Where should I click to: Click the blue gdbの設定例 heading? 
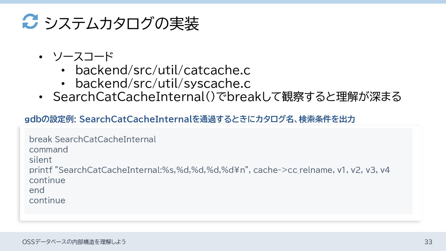(190, 119)
